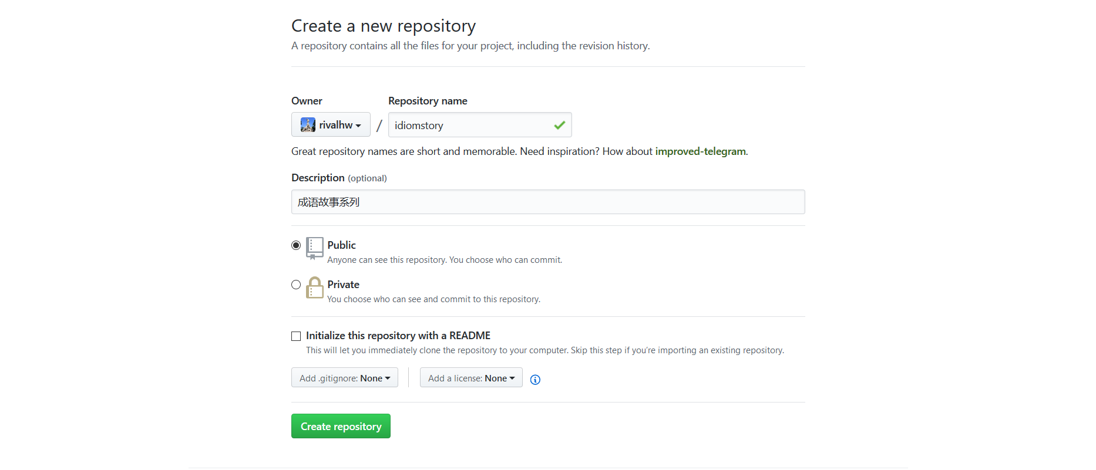Click the license info circle icon
The width and height of the screenshot is (1096, 470).
click(x=535, y=380)
